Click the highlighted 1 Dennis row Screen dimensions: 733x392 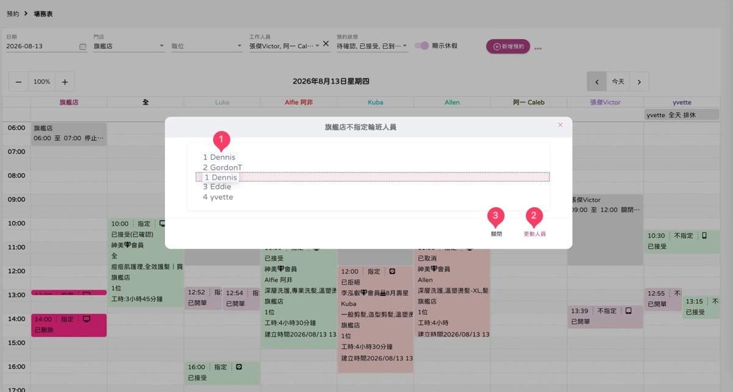click(x=373, y=177)
